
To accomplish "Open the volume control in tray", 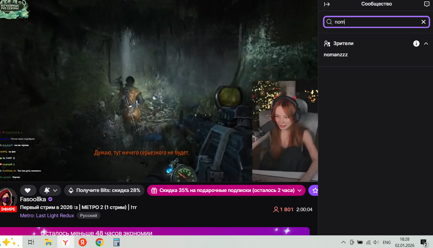I will (x=376, y=242).
